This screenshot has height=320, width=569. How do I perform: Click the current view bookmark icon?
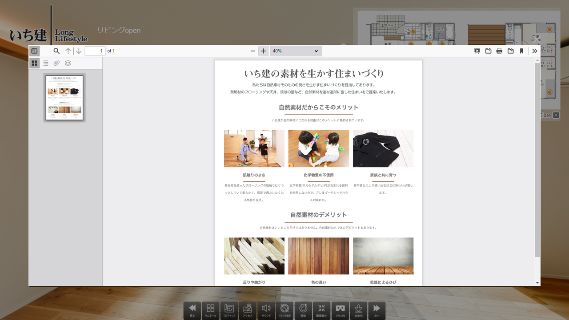(521, 51)
